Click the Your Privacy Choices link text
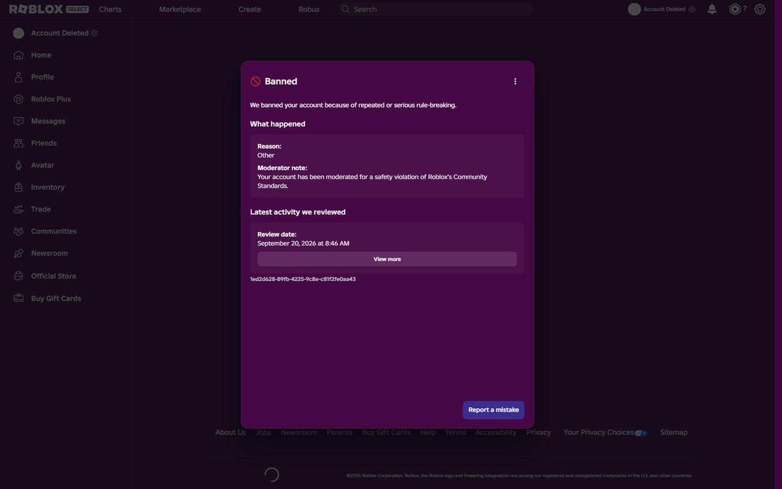The height and width of the screenshot is (489, 782). 599,432
